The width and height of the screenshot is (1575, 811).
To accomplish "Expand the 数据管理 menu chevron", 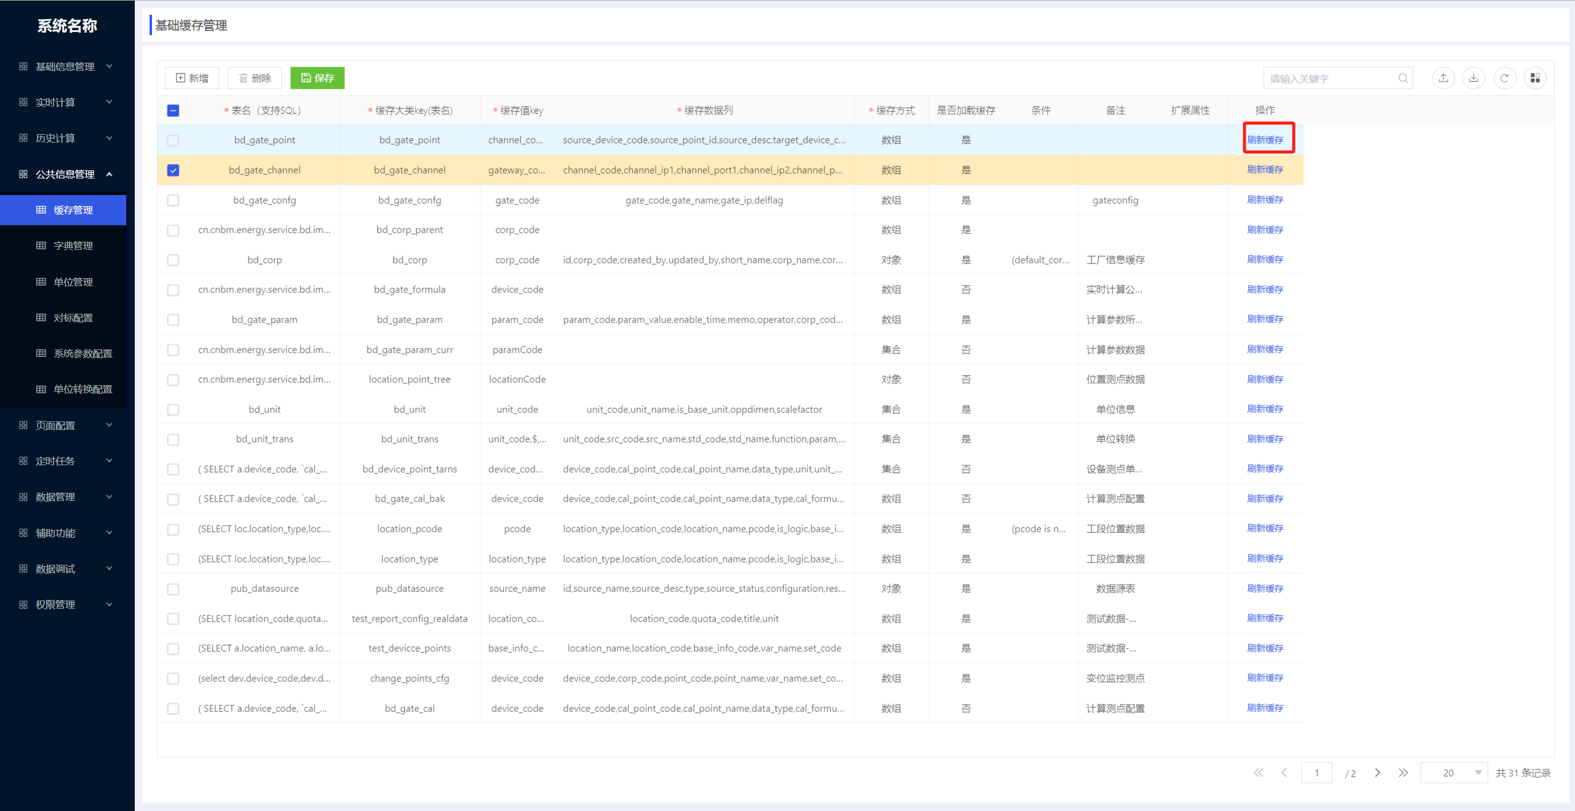I will (110, 497).
